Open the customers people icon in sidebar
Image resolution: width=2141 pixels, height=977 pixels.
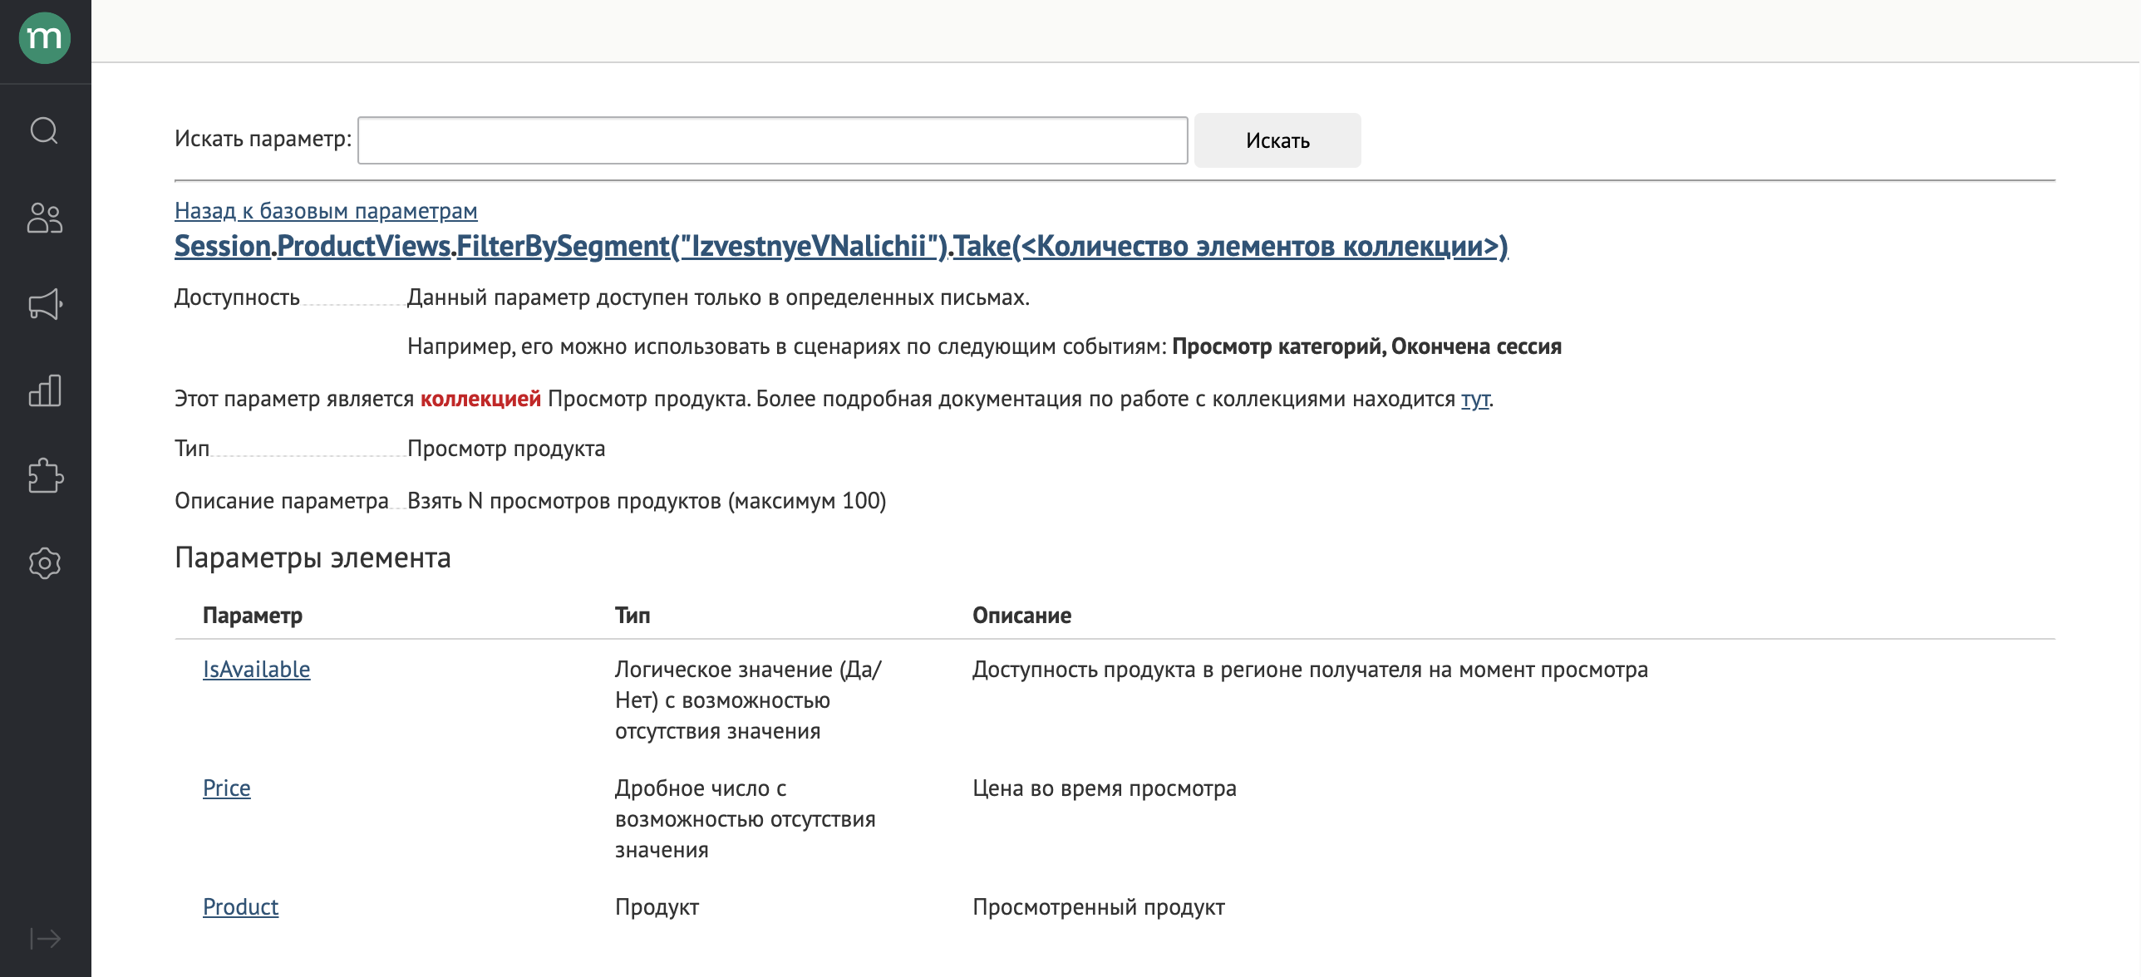(x=45, y=218)
